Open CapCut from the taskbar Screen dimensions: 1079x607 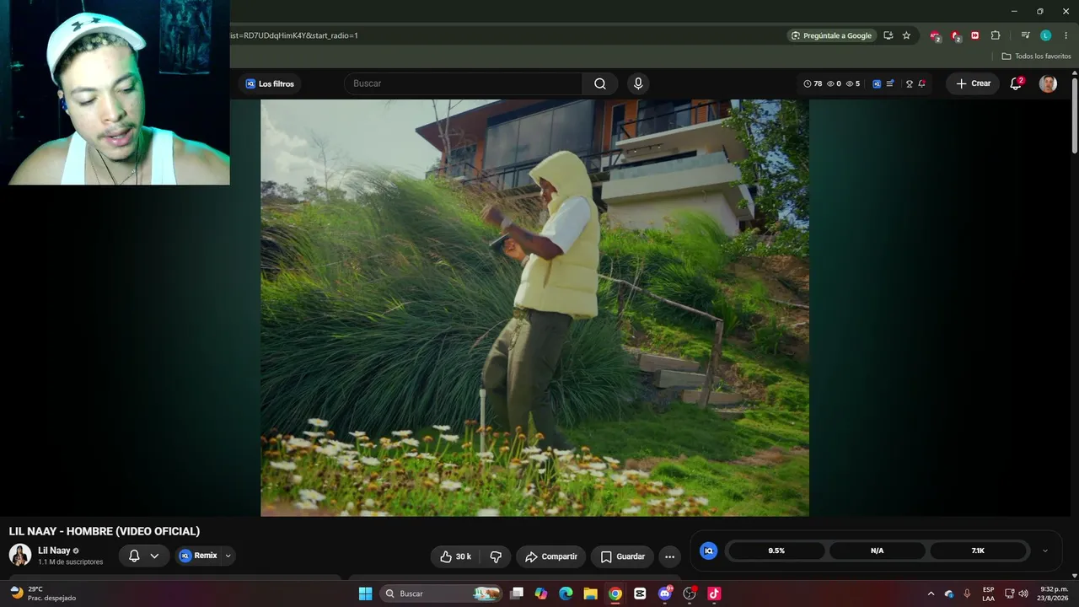640,594
